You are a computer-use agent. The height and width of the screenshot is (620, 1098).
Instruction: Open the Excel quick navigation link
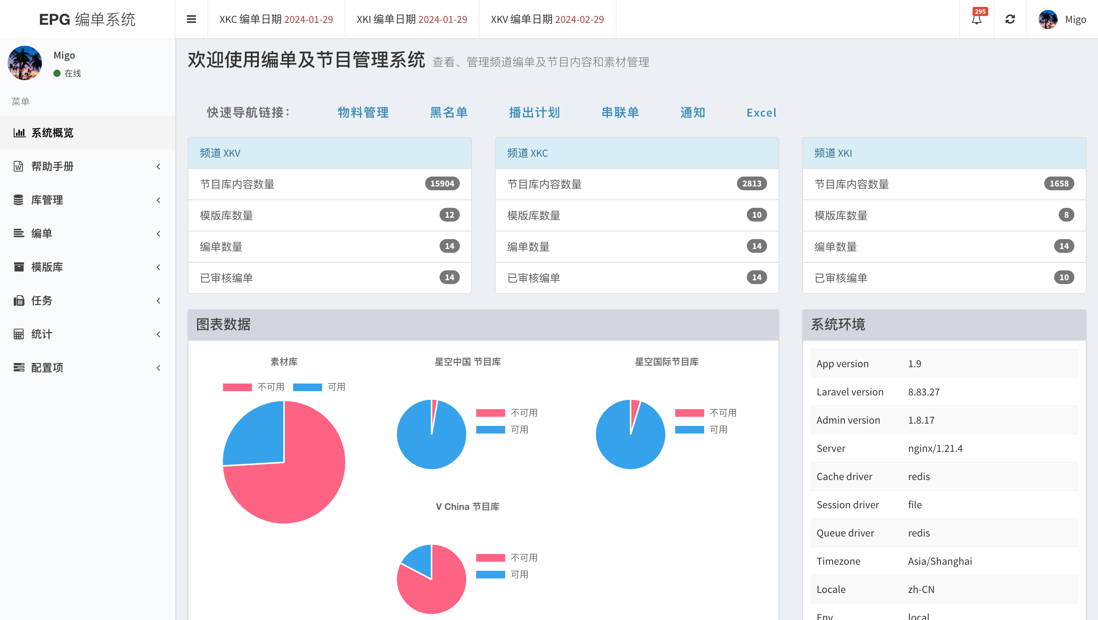[761, 112]
